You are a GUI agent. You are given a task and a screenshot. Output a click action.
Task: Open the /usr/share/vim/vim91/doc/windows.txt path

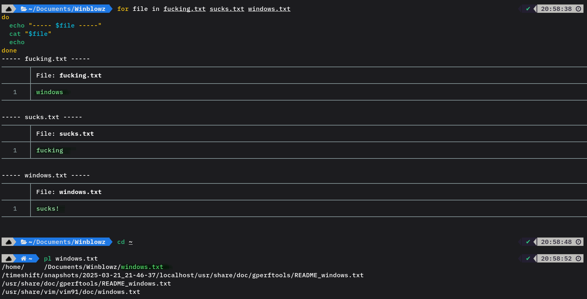tap(71, 292)
